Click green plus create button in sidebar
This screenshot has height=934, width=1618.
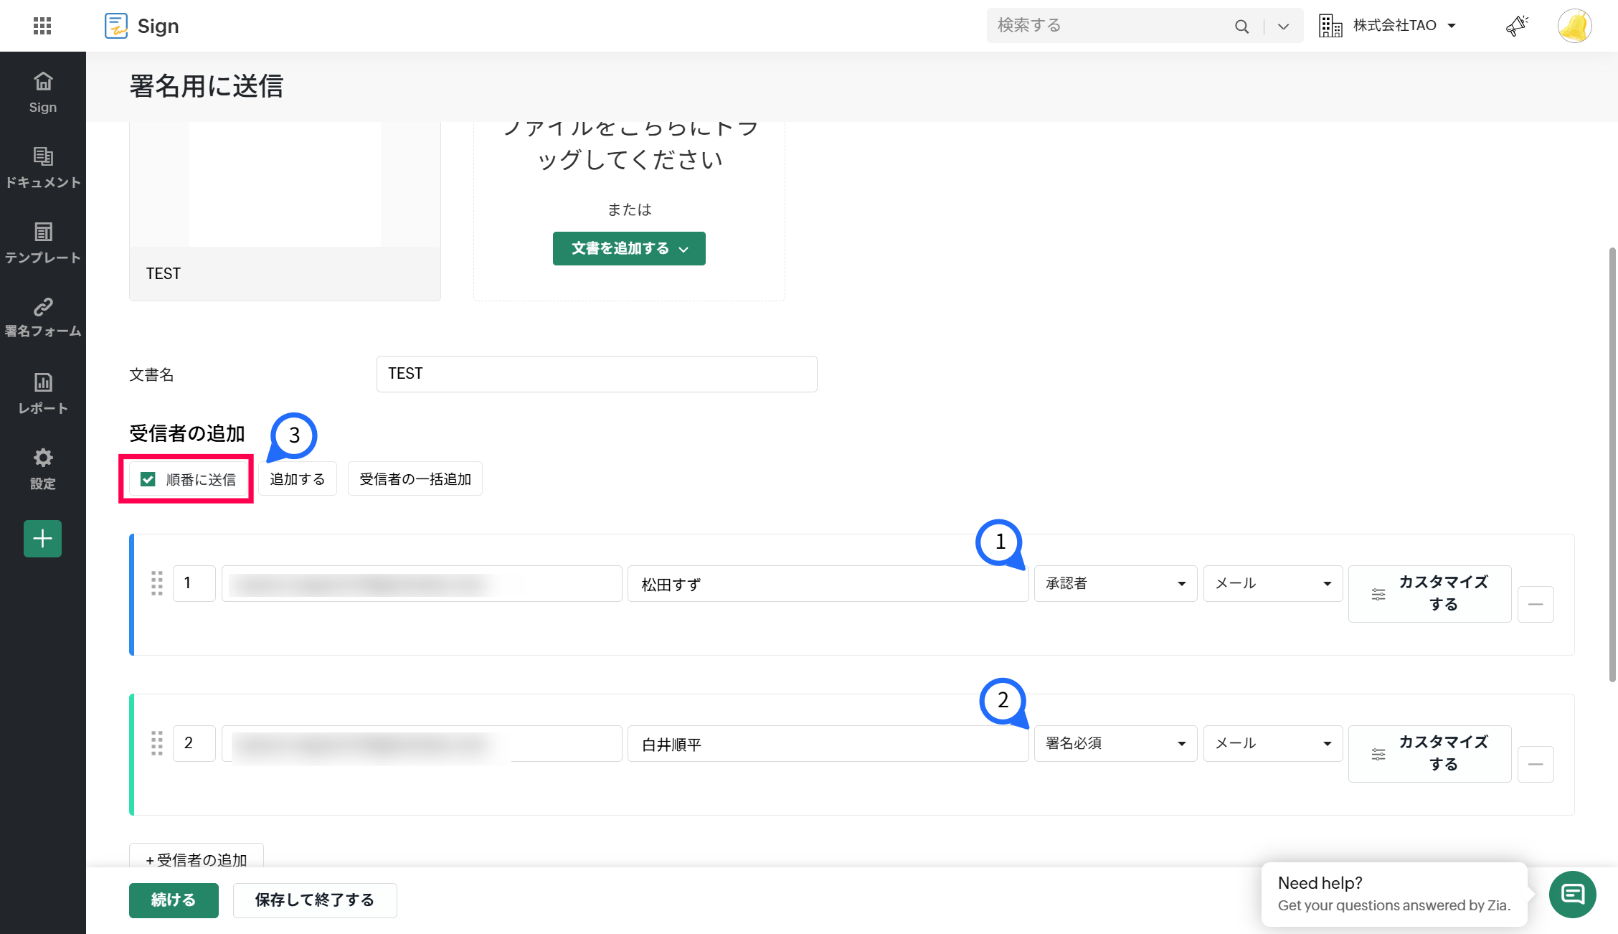point(42,539)
